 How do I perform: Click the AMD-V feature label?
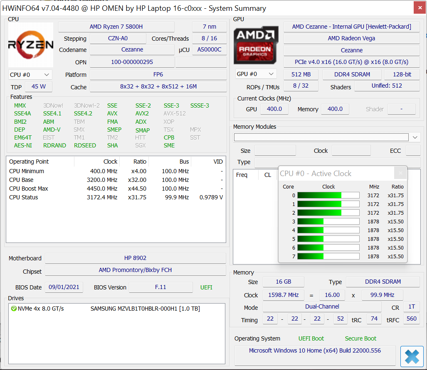[x=52, y=130]
